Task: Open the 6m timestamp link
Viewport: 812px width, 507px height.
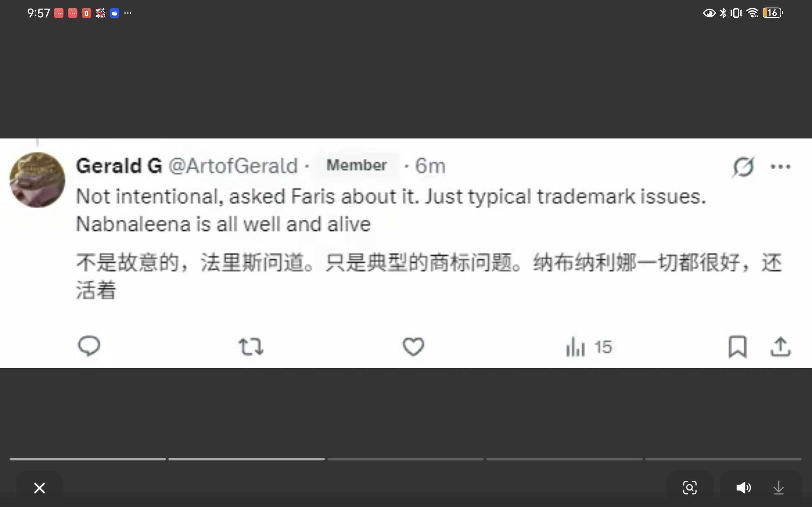Action: point(430,166)
